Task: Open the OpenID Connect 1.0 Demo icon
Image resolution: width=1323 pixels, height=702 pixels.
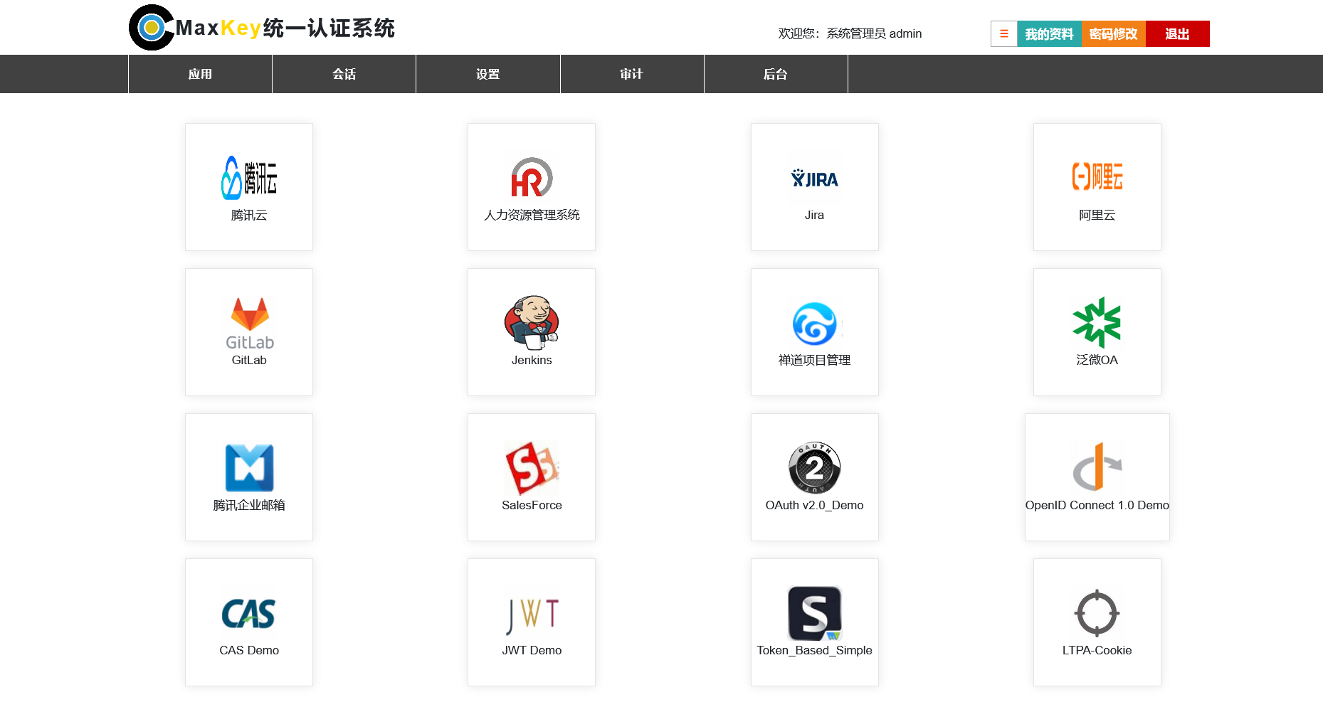Action: click(x=1097, y=467)
